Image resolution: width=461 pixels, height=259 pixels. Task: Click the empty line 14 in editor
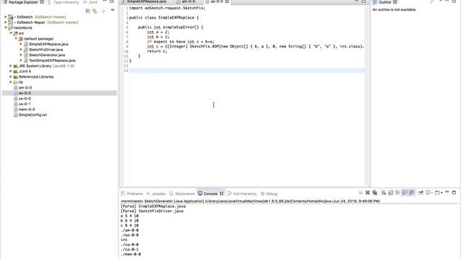(x=247, y=71)
